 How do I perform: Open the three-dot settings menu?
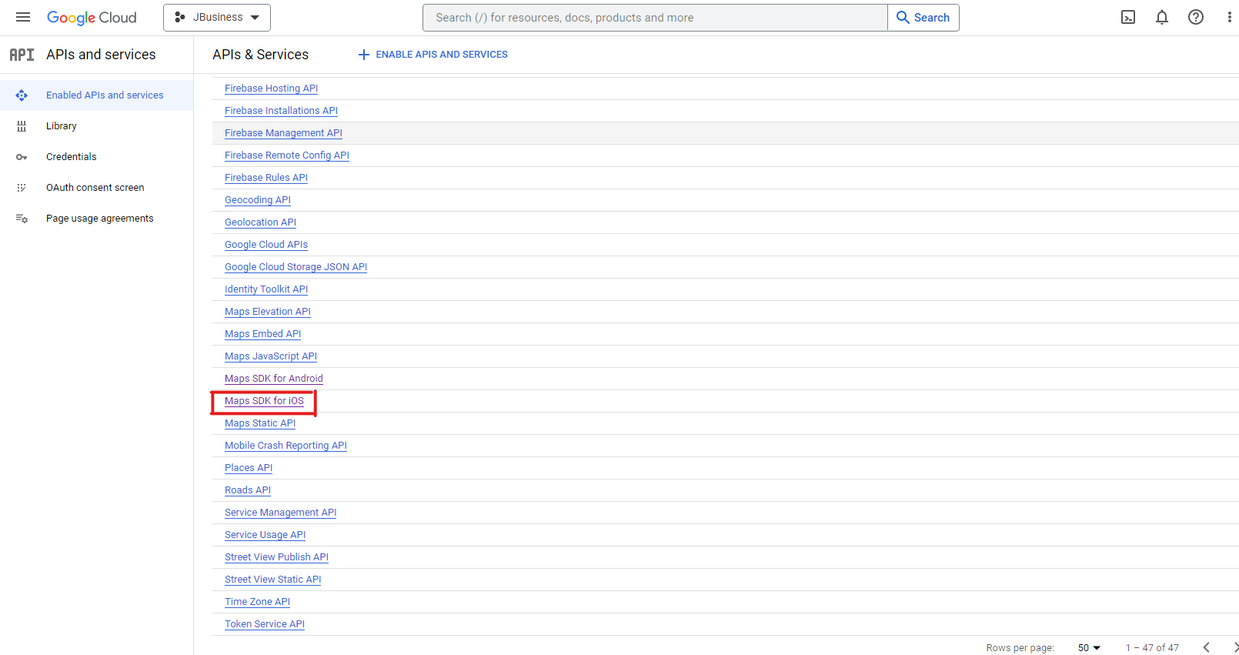[1229, 18]
